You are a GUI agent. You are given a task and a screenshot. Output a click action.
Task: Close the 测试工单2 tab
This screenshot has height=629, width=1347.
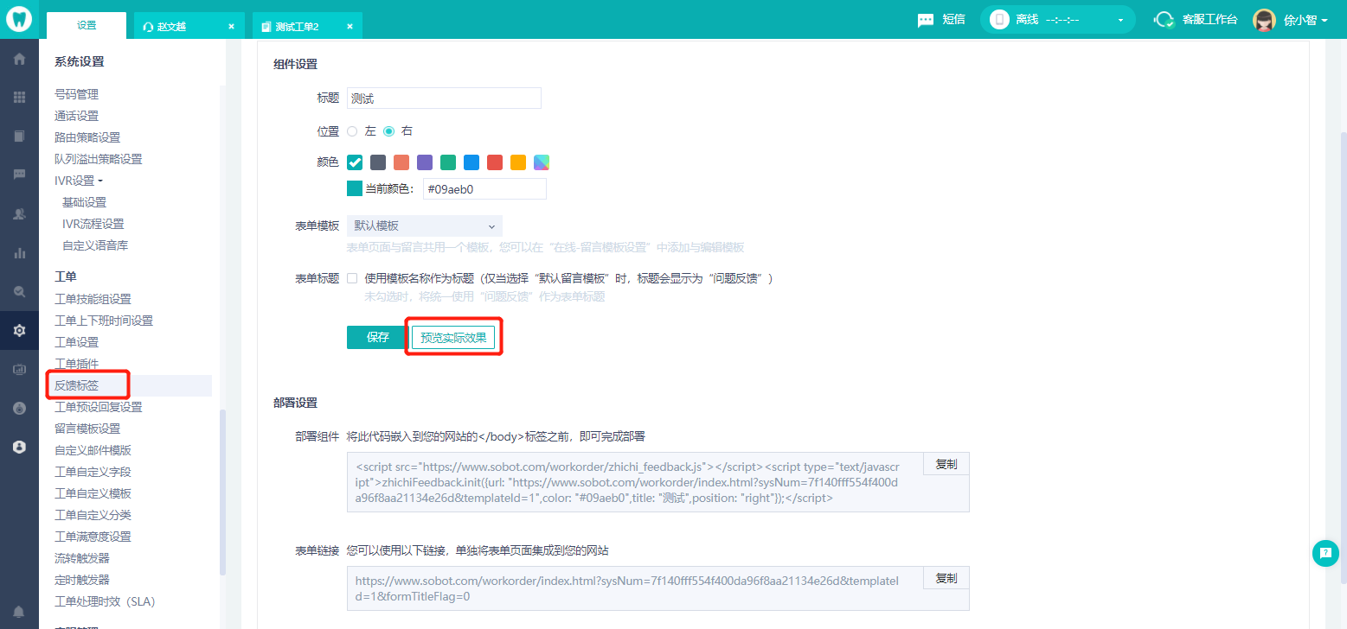[x=350, y=27]
